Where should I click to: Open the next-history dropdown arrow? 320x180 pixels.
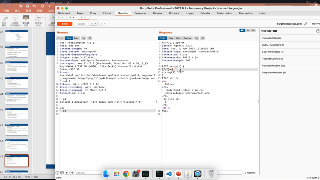pos(104,24)
